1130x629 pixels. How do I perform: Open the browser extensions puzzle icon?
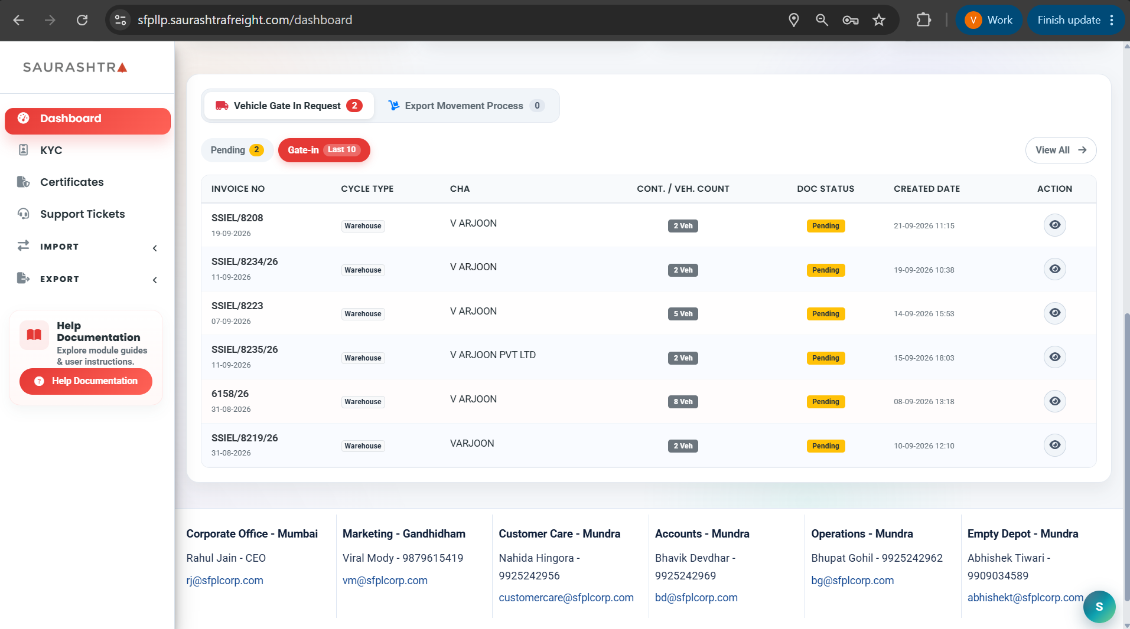(923, 20)
